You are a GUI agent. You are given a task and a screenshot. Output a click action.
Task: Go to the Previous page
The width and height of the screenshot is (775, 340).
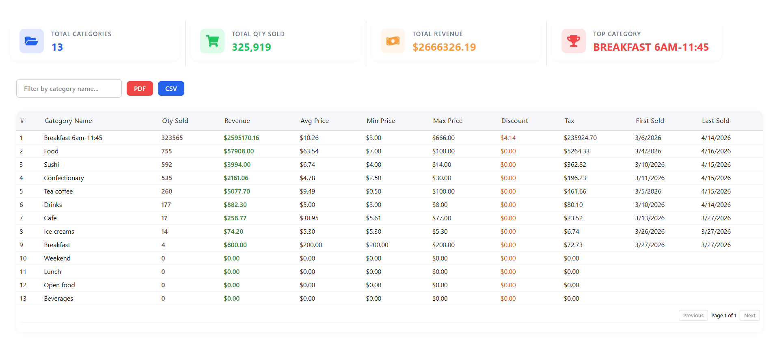click(x=693, y=315)
